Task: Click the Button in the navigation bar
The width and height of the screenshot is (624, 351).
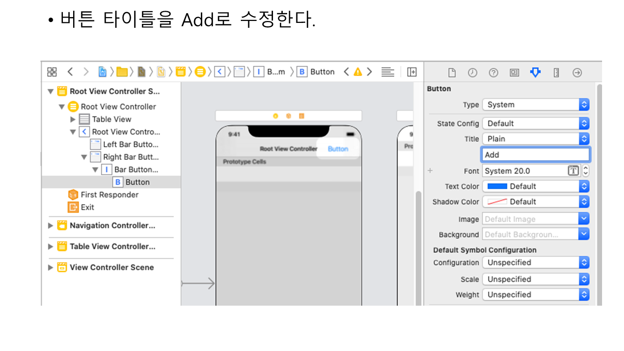Action: pos(338,149)
